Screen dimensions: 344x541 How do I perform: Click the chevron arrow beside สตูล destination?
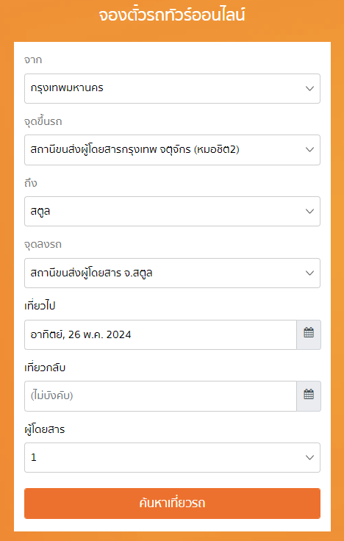[x=309, y=211]
